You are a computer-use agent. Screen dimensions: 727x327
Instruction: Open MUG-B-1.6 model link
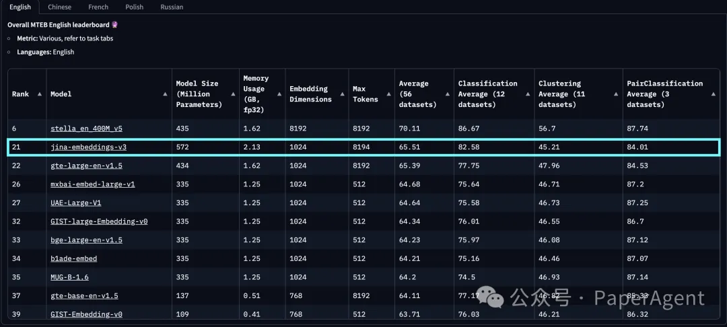pyautogui.click(x=69, y=277)
